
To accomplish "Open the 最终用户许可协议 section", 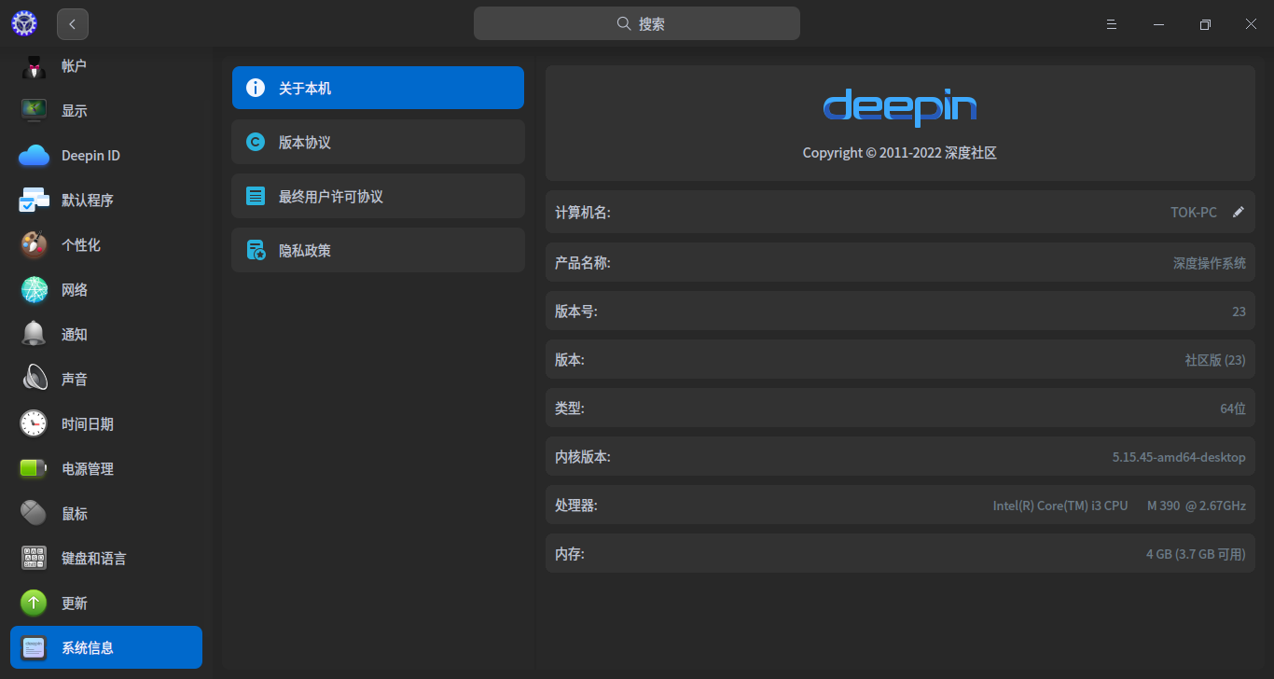I will [x=378, y=196].
